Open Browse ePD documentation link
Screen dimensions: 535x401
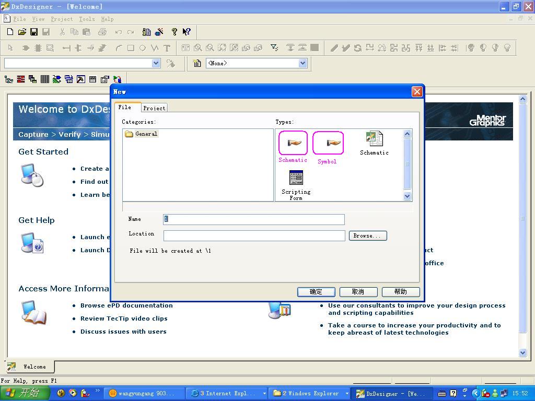tap(126, 305)
